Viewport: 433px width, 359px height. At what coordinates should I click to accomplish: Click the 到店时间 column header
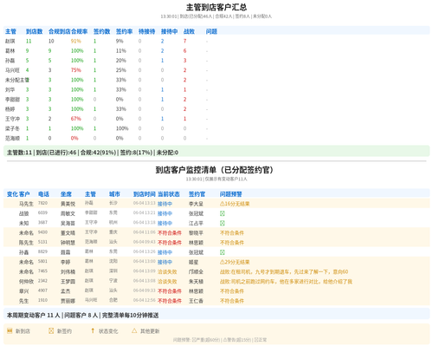[x=145, y=194]
